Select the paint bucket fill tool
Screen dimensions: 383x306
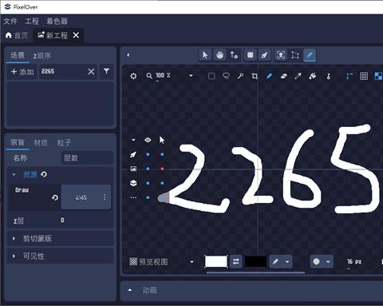[x=313, y=77]
